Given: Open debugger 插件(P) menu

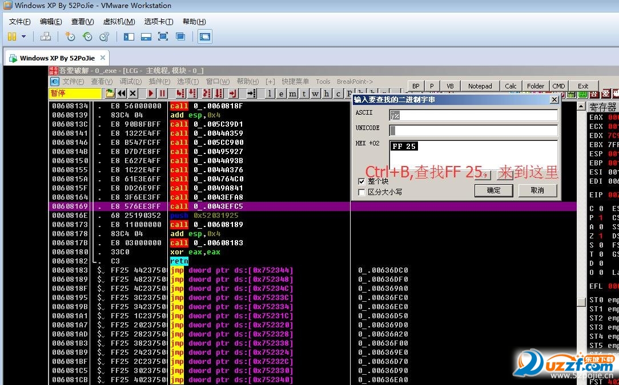Looking at the screenshot, I should 159,82.
